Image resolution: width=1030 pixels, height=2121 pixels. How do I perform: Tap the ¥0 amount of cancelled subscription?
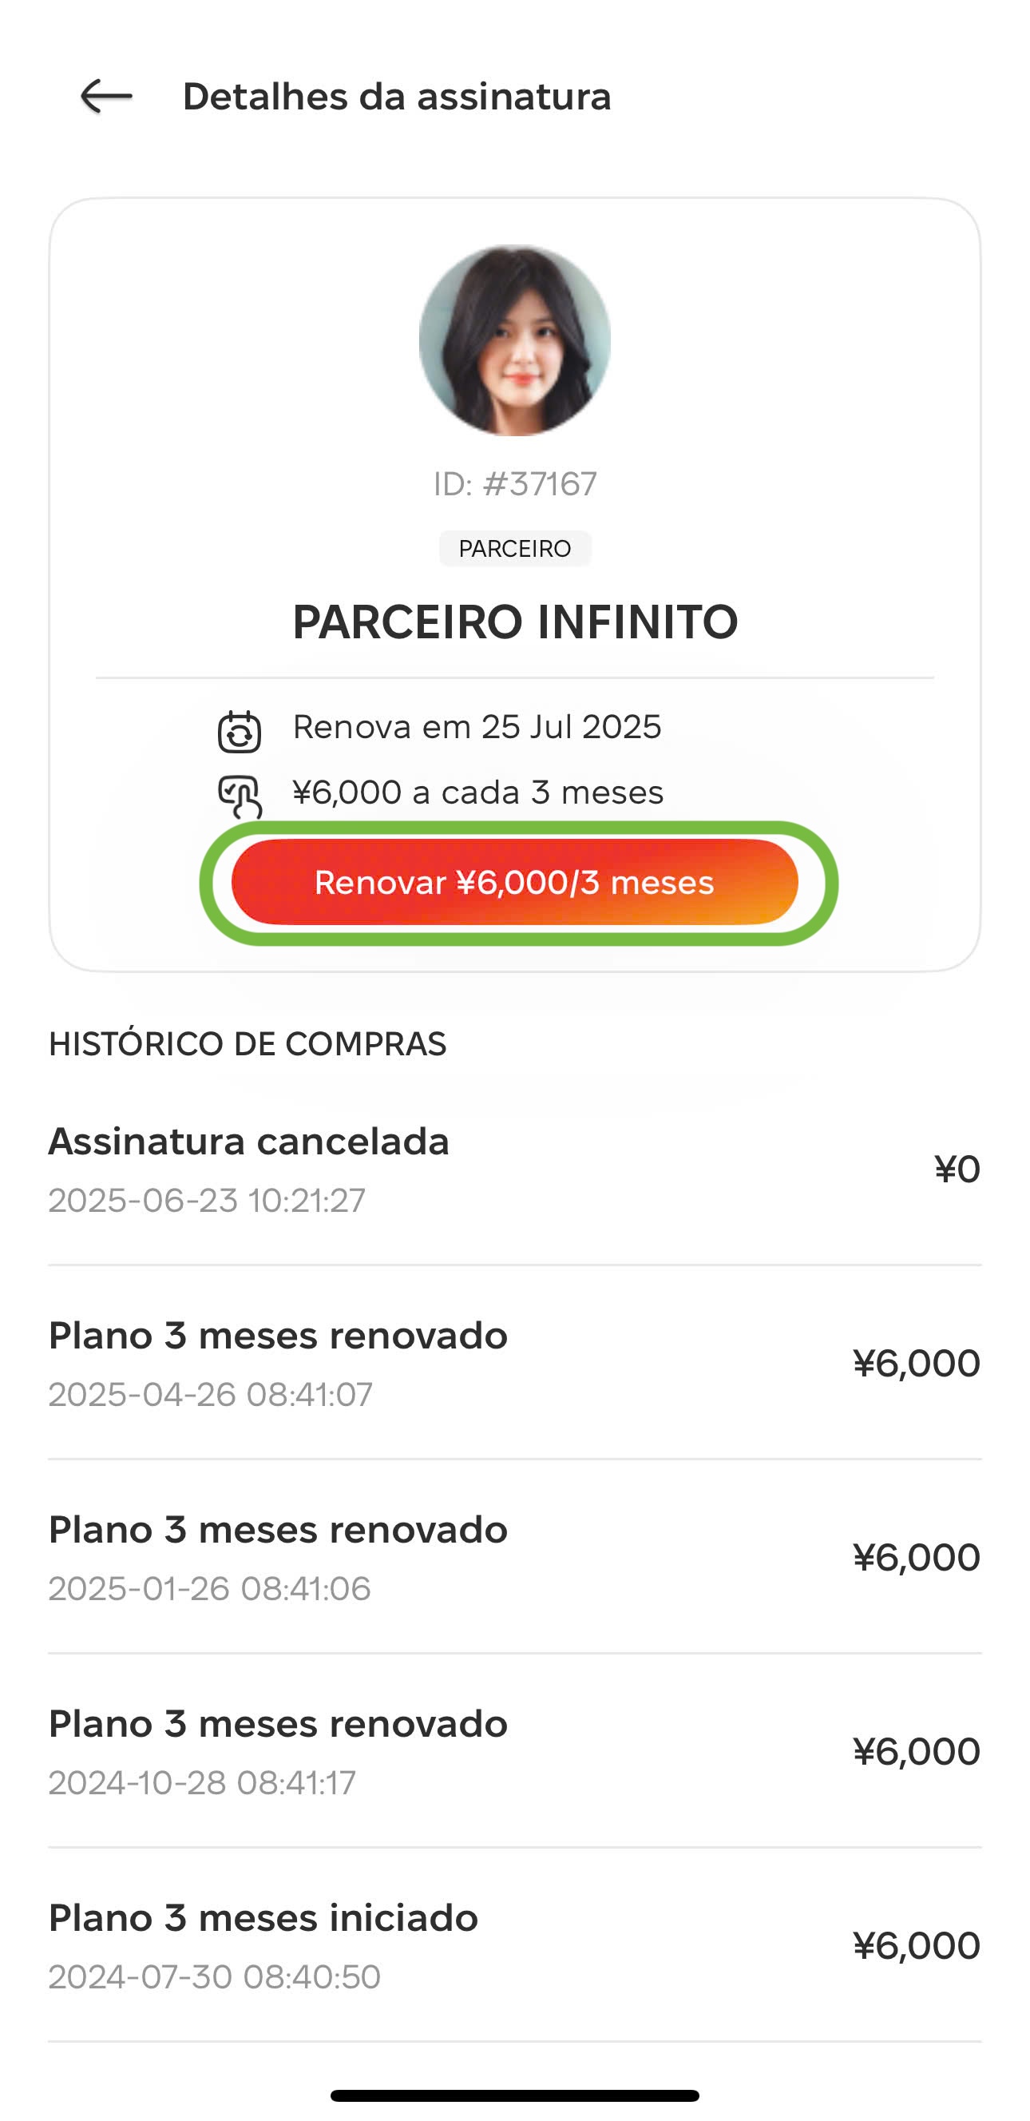point(957,1170)
